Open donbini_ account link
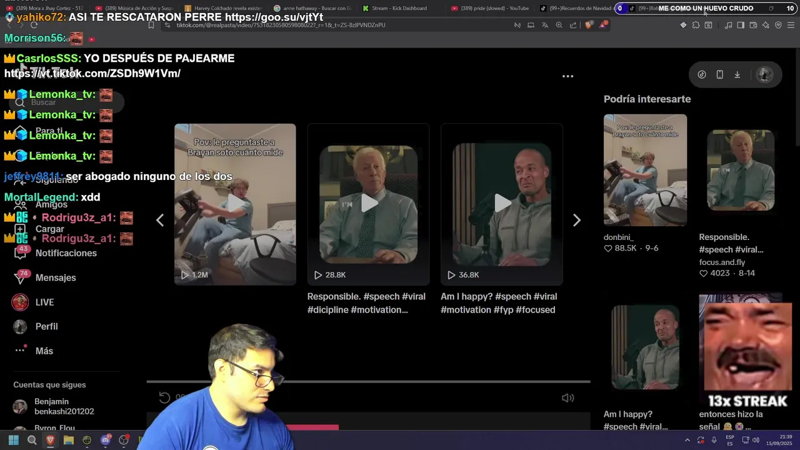800x450 pixels. (619, 237)
